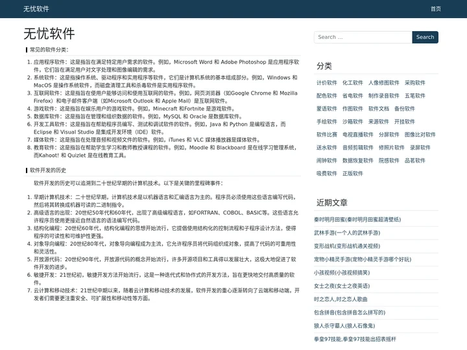Open the 女士之夜 article link
The height and width of the screenshot is (350, 467).
(342, 286)
